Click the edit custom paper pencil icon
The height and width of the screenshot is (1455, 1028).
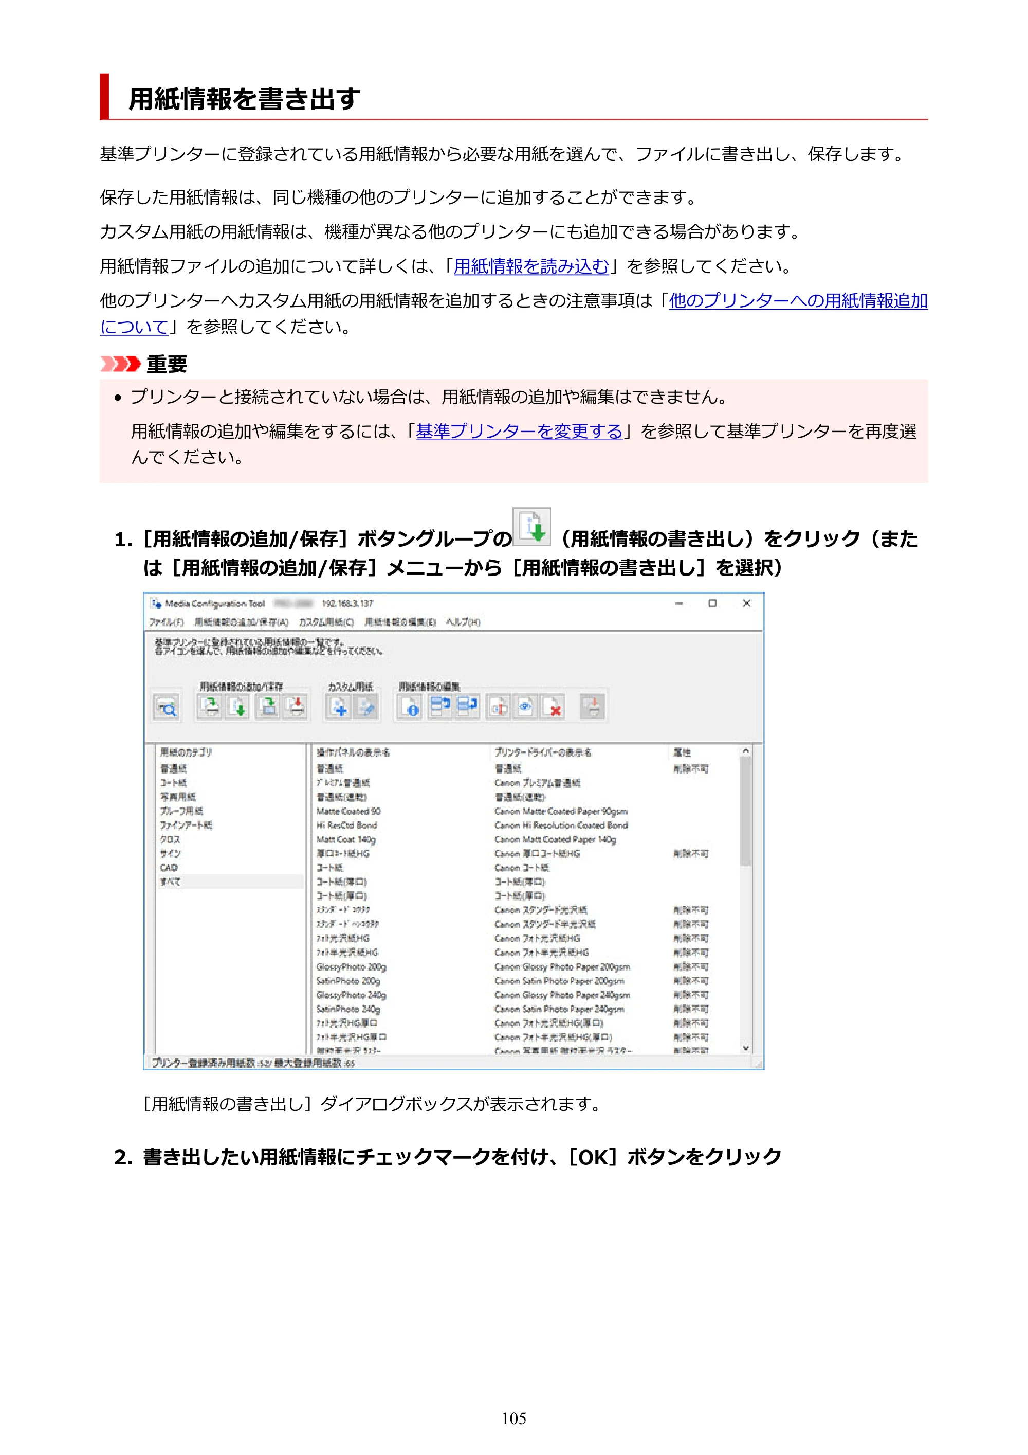pyautogui.click(x=366, y=707)
